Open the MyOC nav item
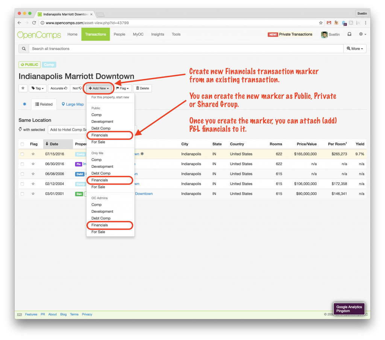 138,34
